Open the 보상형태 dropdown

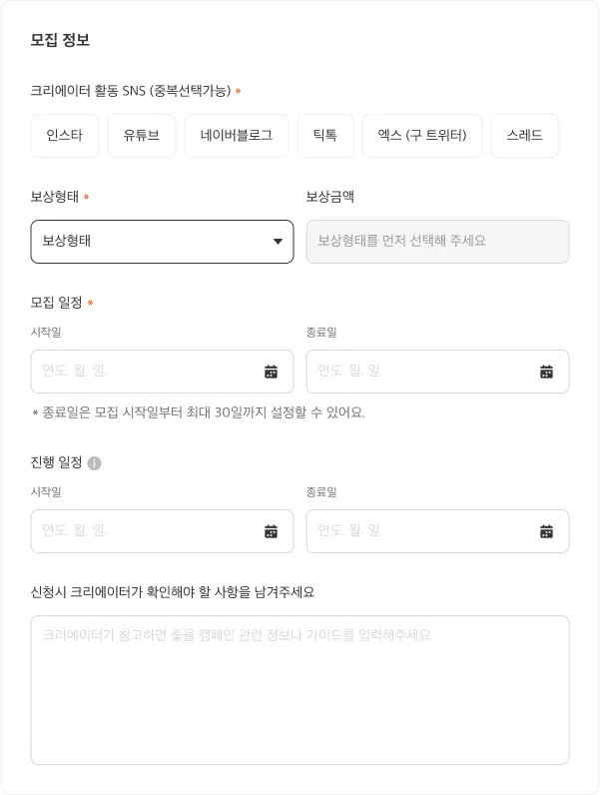[150, 242]
